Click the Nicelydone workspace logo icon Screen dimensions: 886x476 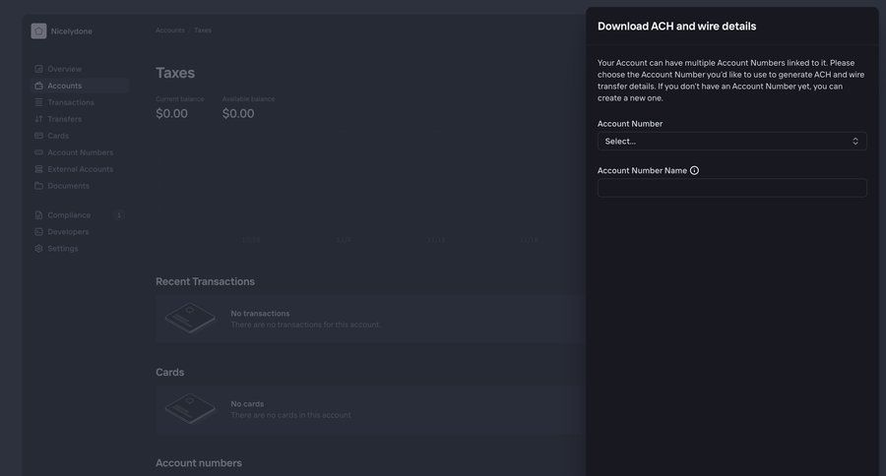pos(38,31)
